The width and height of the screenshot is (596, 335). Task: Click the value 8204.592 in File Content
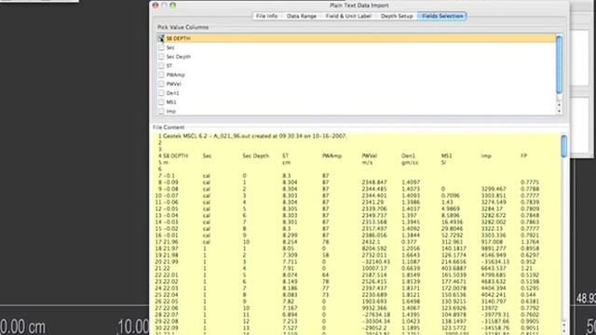(x=374, y=248)
